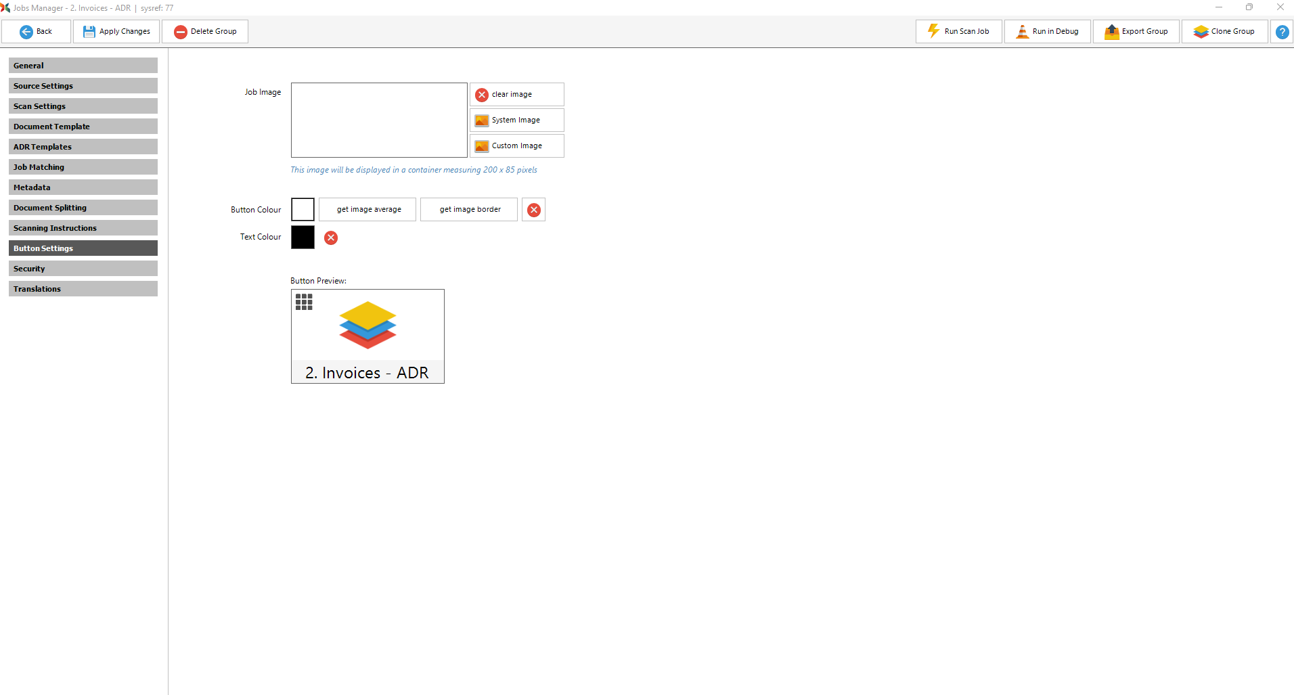Open the white Button Colour swatch
Screen dimensions: 1294x695
click(x=303, y=210)
